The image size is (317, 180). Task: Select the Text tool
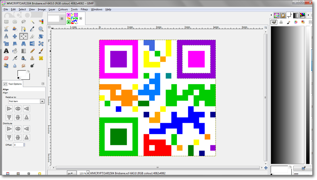point(6,51)
